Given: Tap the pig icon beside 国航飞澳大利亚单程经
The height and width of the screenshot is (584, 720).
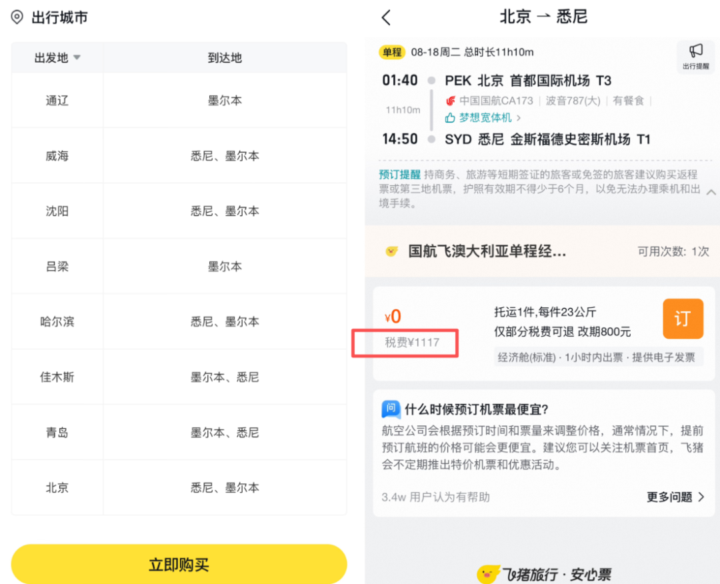Looking at the screenshot, I should point(392,251).
